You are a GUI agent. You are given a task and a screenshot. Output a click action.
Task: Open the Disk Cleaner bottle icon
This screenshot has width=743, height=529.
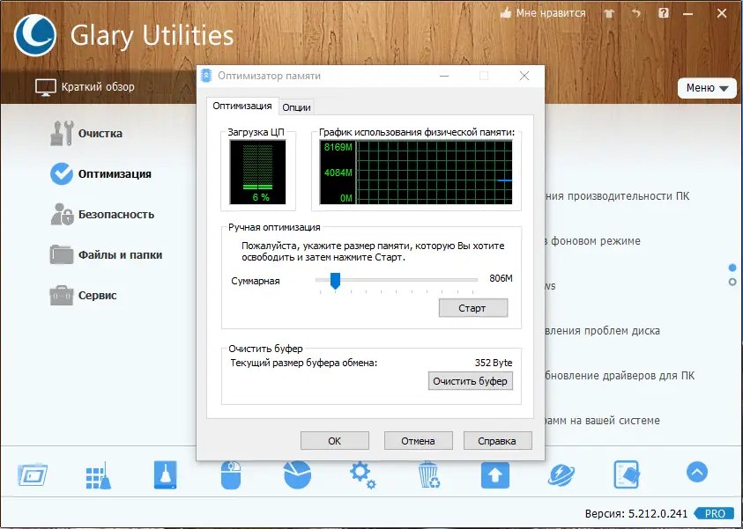coord(164,474)
